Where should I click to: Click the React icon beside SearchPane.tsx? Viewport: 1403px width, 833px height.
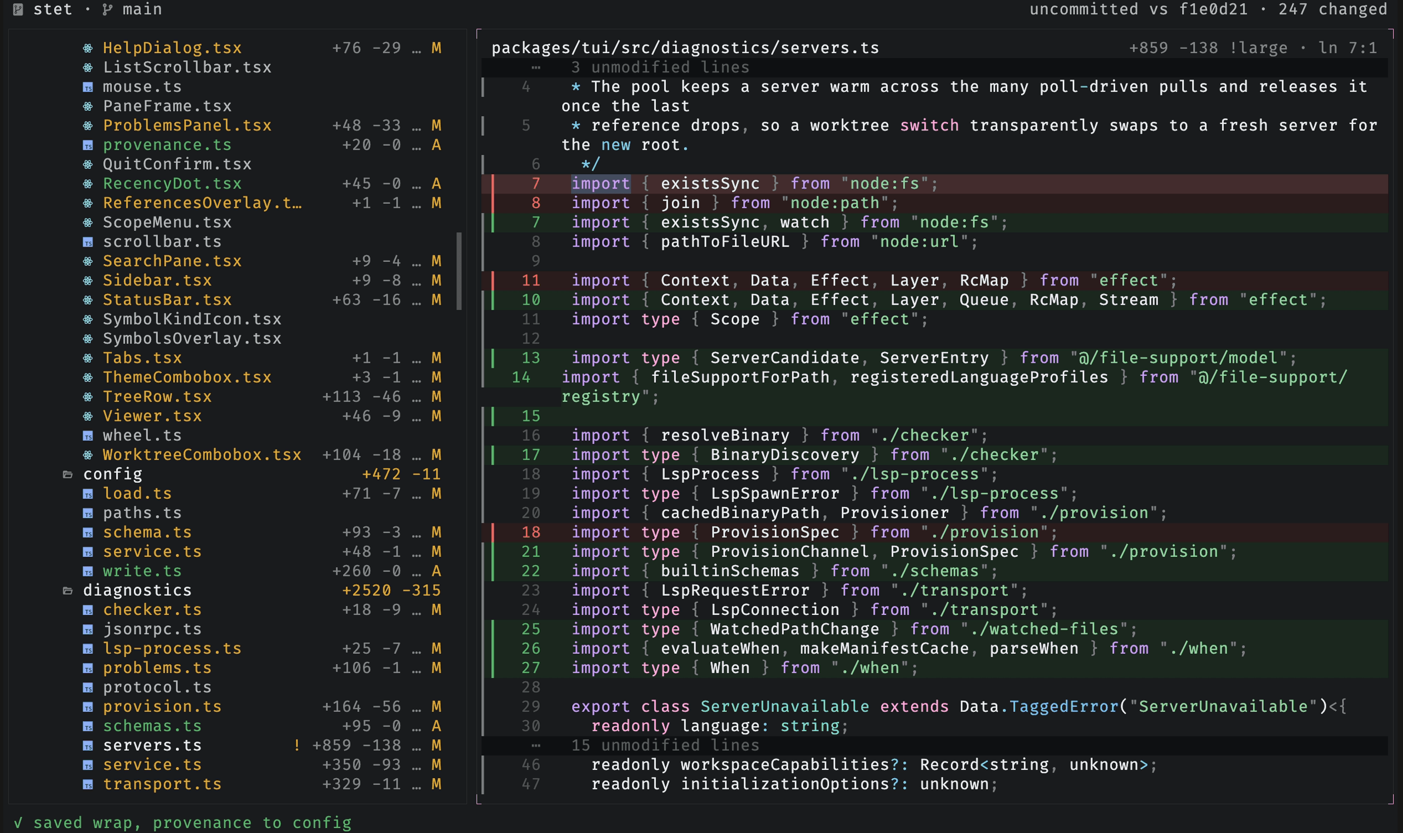click(x=88, y=261)
